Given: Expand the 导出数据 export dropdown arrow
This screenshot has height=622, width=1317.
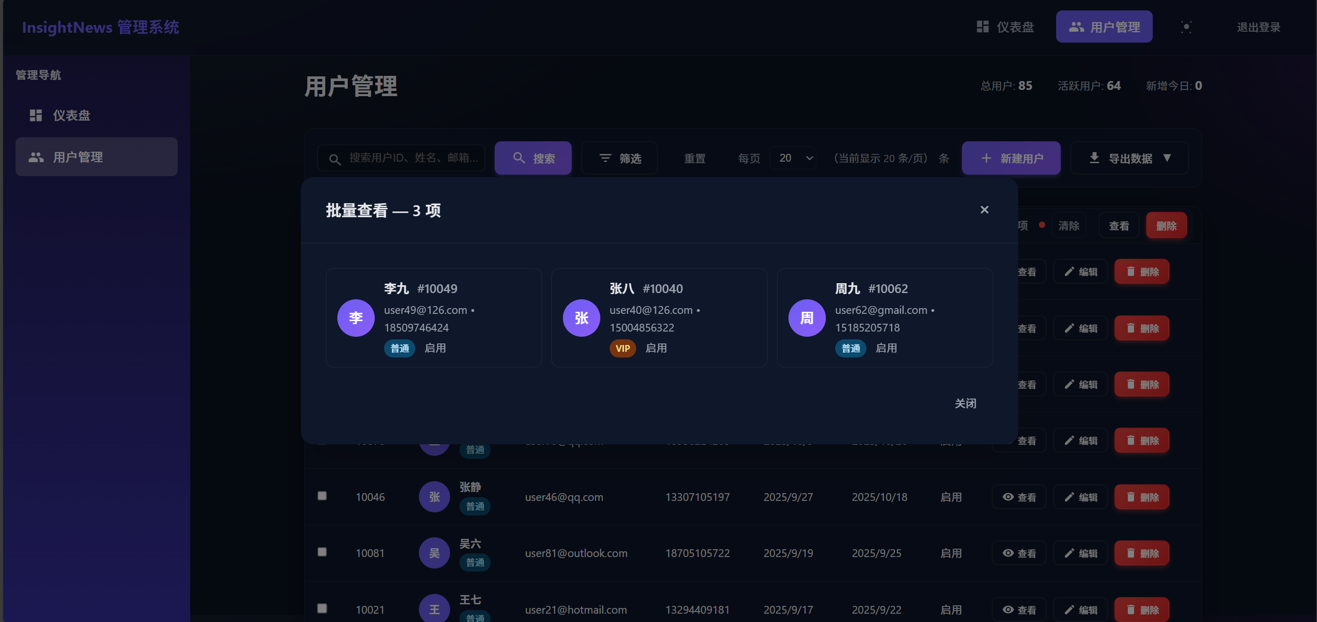Looking at the screenshot, I should 1167,158.
